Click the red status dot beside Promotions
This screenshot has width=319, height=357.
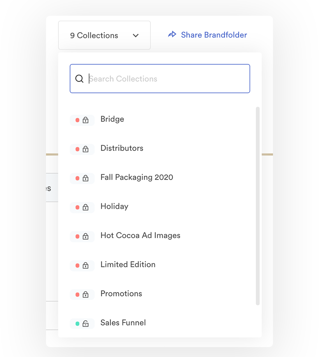77,295
